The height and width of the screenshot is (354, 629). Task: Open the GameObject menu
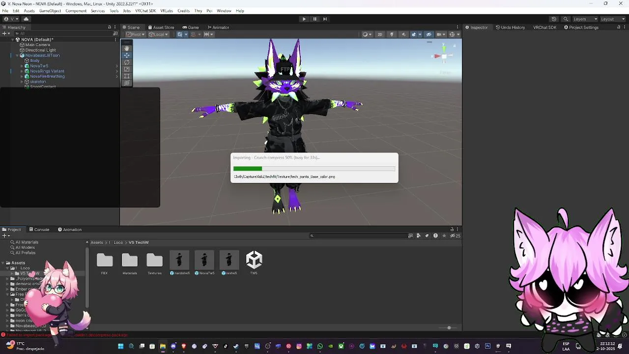(x=50, y=10)
